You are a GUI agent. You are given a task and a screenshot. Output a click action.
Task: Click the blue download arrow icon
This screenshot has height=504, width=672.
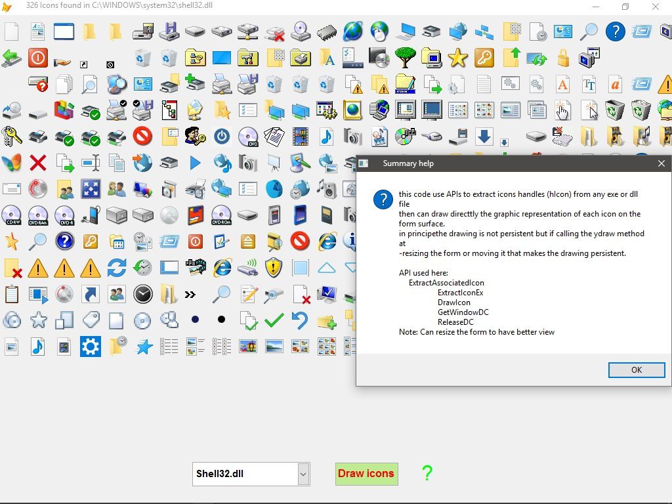click(x=484, y=136)
